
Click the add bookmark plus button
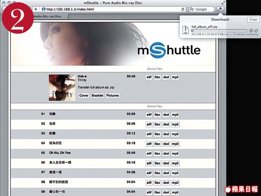(36, 9)
